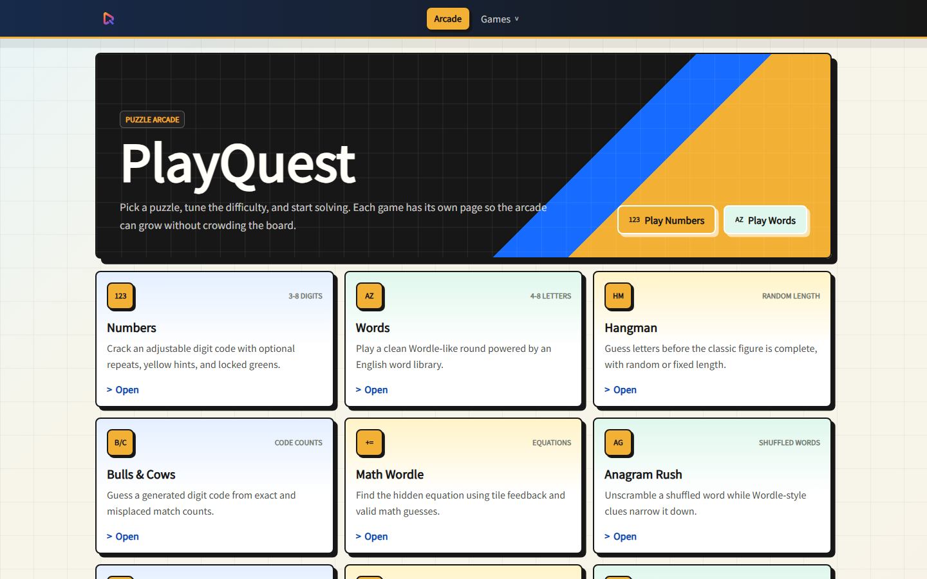Click the Anagram Rush card title
Screen dimensions: 927x579
pos(643,474)
